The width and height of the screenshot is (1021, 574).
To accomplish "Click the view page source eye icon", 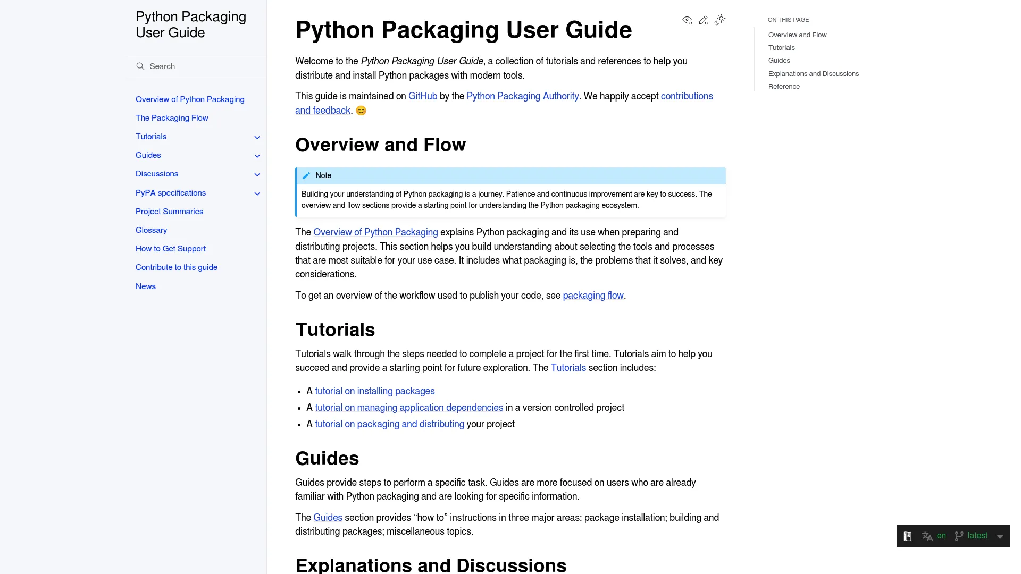I will [687, 20].
